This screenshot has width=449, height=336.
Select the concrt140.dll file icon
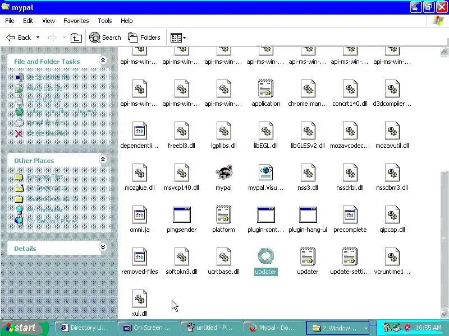point(350,88)
